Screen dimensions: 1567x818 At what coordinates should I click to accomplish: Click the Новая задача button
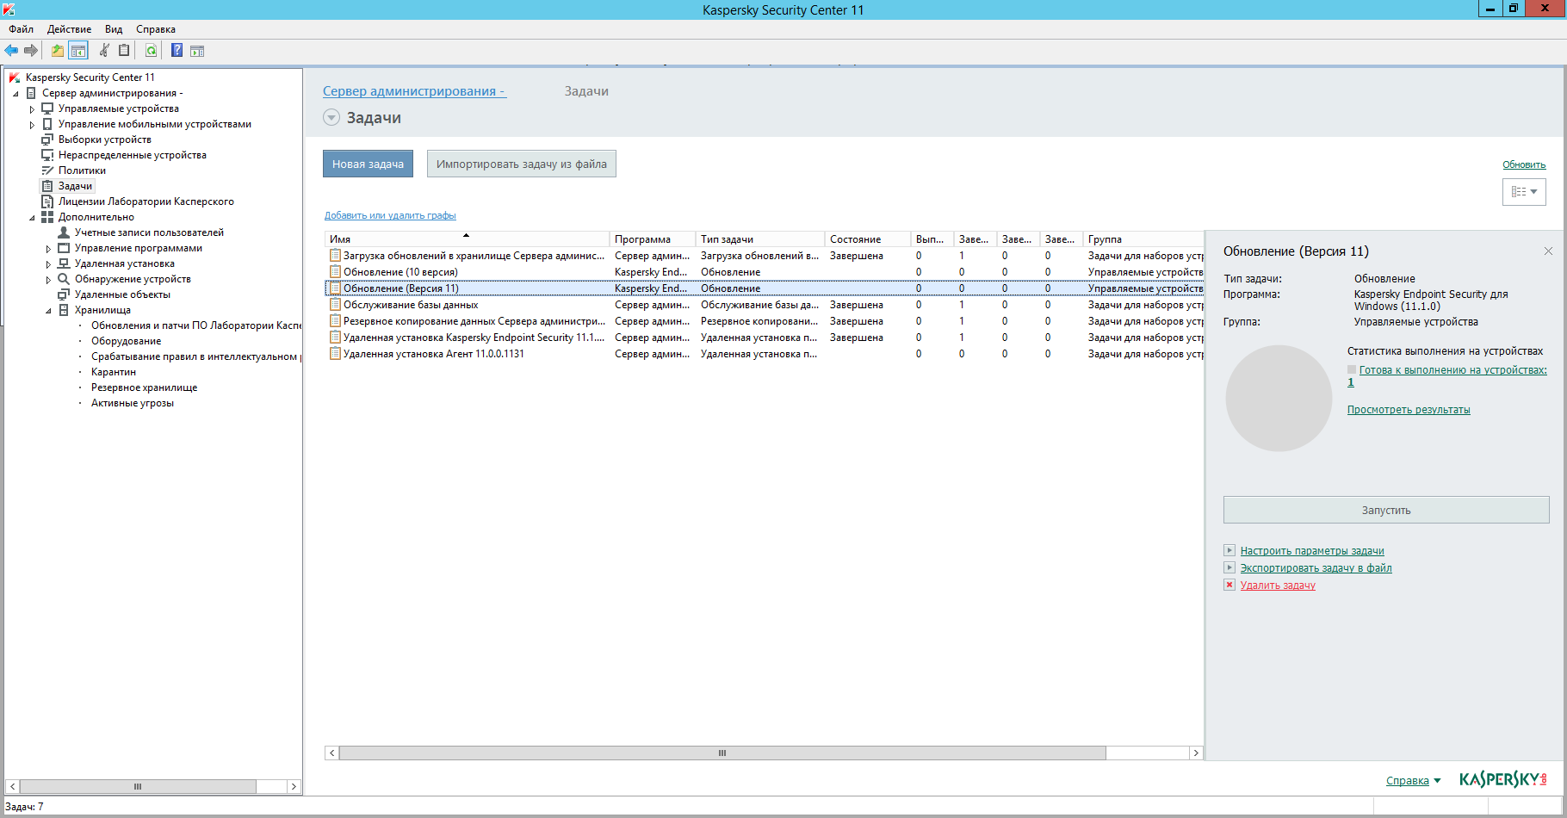[368, 164]
